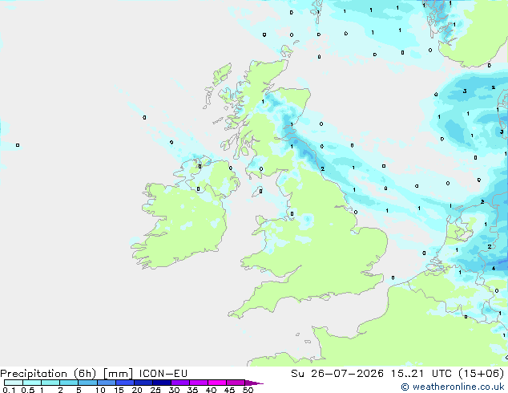Click the '4' precipitation value on the map
508x393 pixels.
494,269
